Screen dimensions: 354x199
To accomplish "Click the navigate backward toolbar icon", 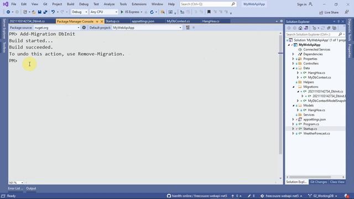I will coord(8,12).
